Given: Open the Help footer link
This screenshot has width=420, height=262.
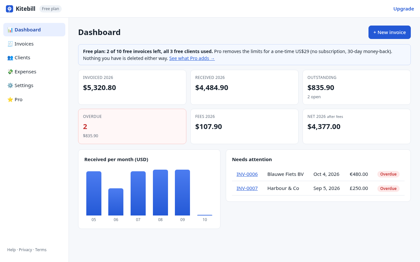Looking at the screenshot, I should coord(11,250).
